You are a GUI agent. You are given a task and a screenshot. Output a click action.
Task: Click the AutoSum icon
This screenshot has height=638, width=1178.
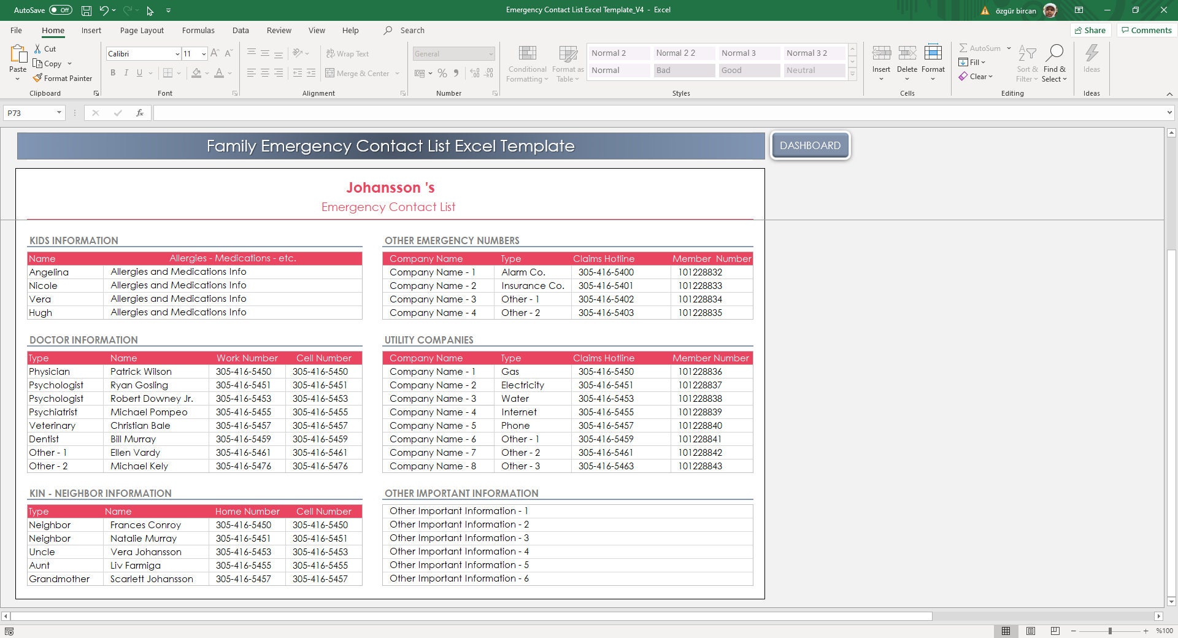[963, 47]
